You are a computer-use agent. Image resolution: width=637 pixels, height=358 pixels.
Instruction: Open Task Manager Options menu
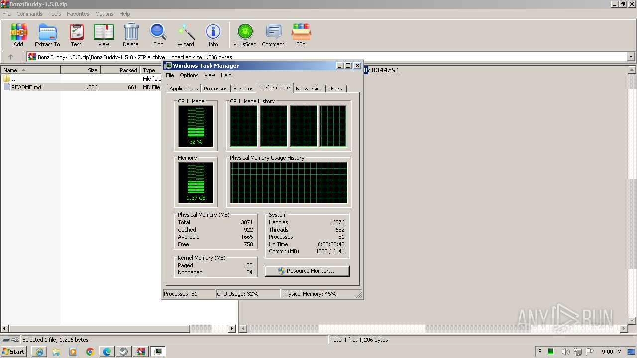coord(189,75)
